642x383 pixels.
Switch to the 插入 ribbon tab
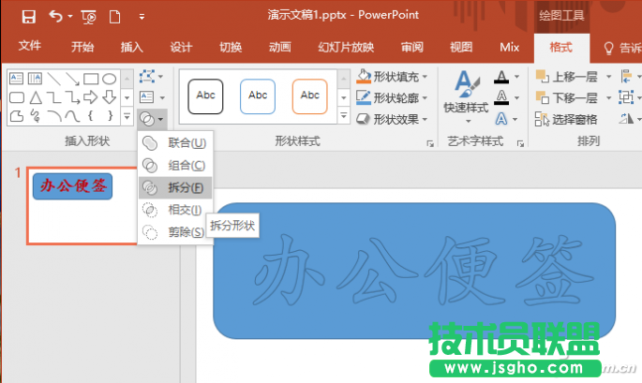tap(132, 47)
